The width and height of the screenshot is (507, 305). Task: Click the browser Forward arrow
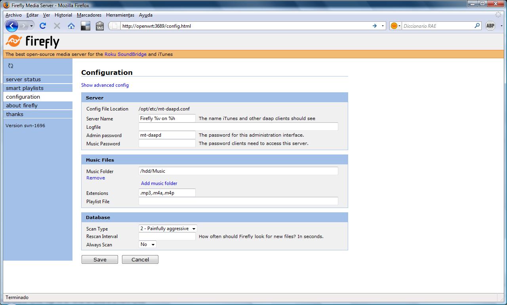(x=25, y=26)
